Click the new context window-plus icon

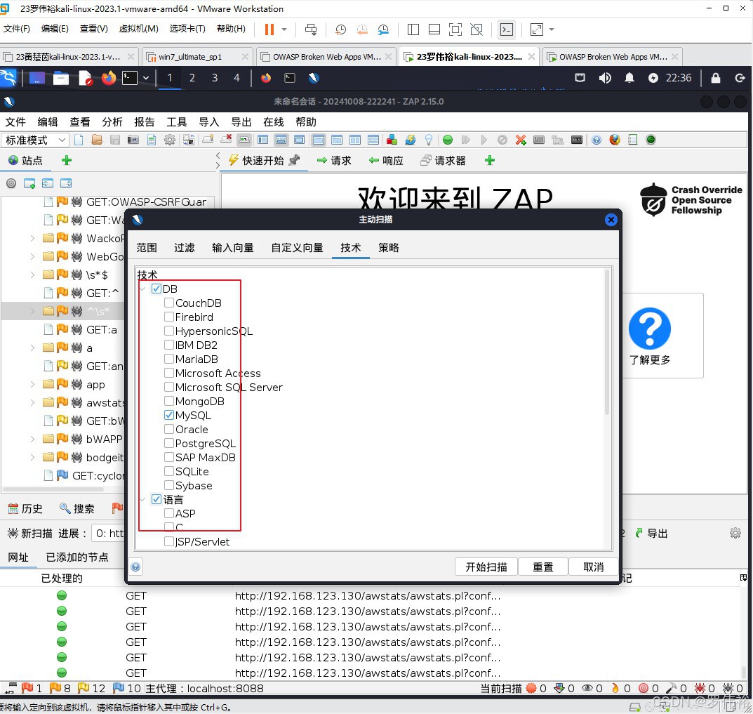click(x=29, y=183)
